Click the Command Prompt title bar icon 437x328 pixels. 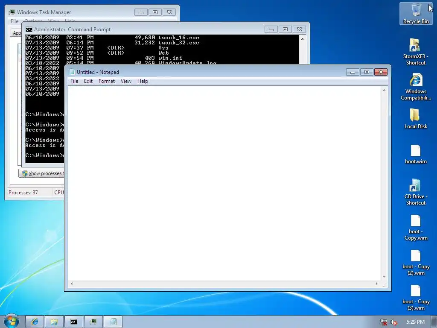pos(29,29)
